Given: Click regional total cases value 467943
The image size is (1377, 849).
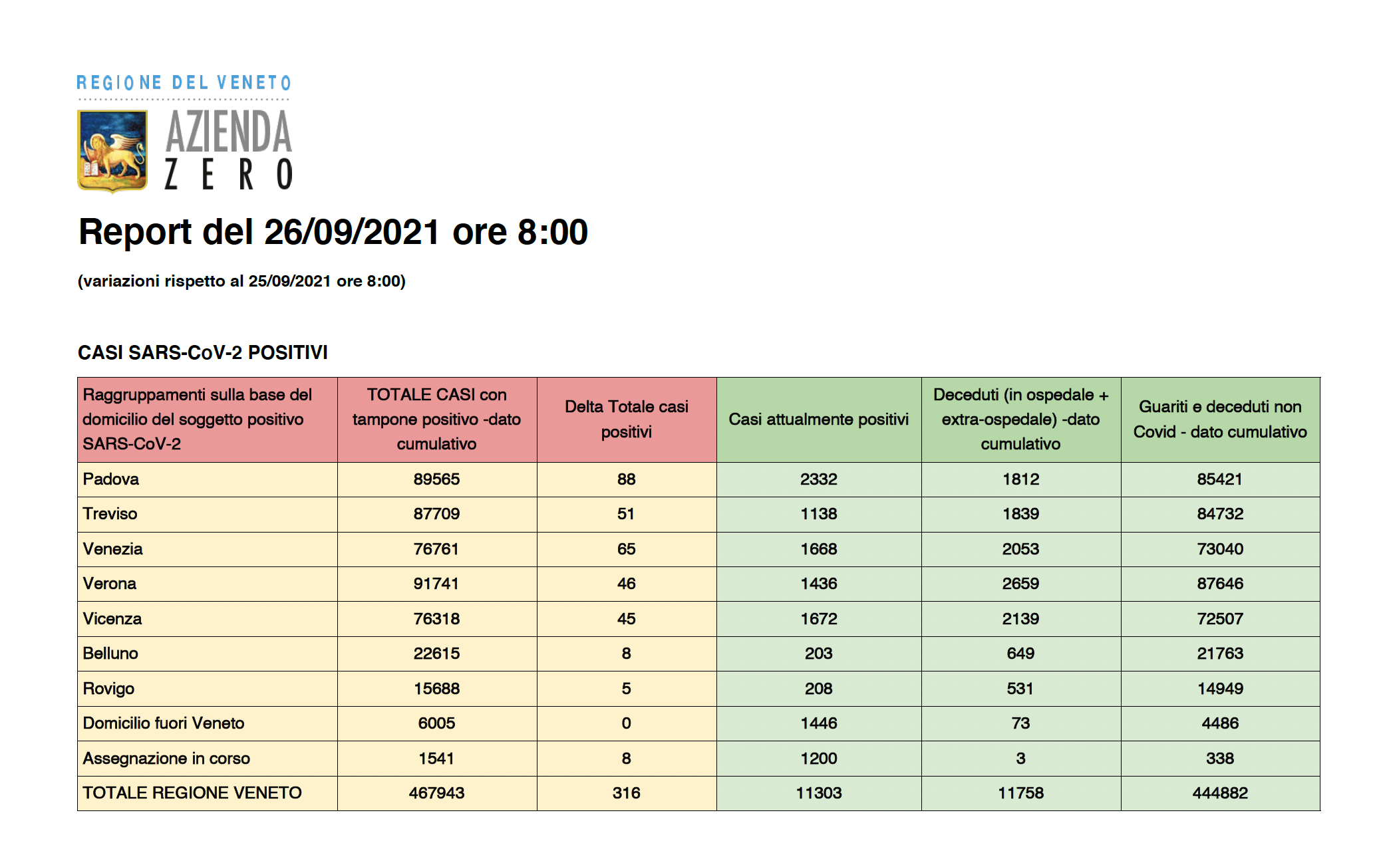Looking at the screenshot, I should pos(437,793).
